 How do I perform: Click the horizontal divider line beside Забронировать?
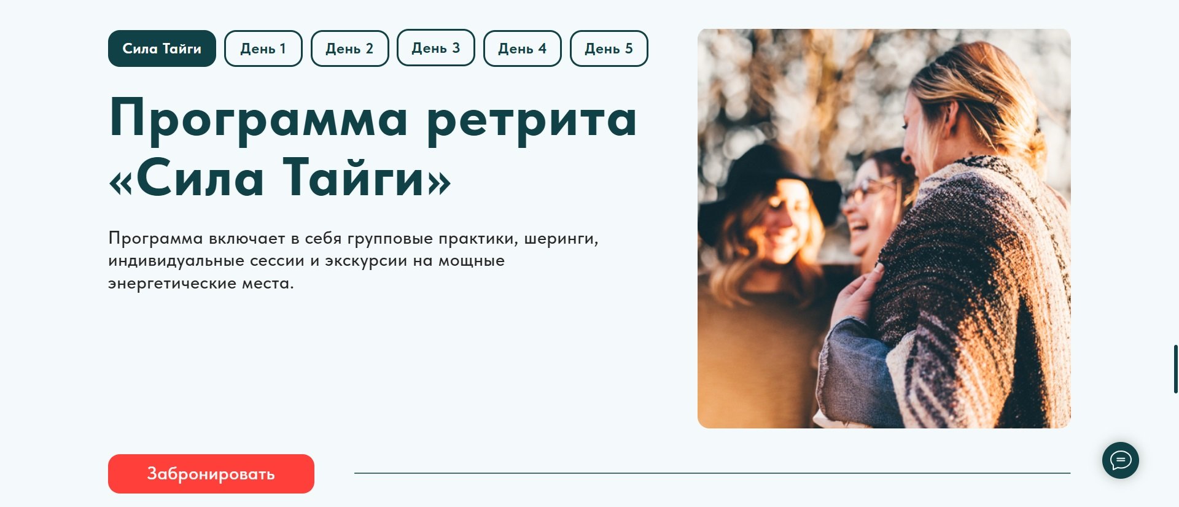tap(712, 473)
